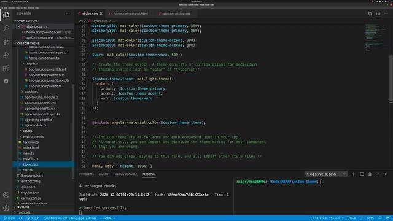Open the Accounts menu icon

6,195
